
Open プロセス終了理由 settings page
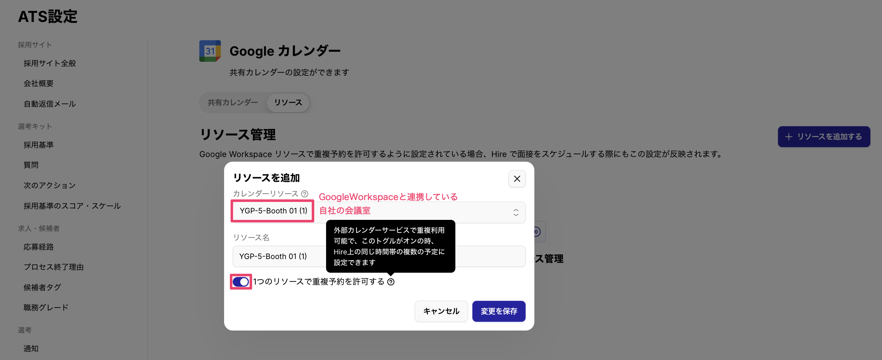[x=54, y=267]
